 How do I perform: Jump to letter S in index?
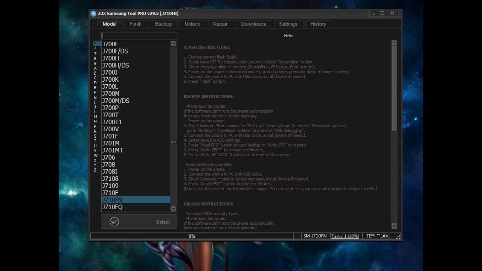pyautogui.click(x=95, y=136)
